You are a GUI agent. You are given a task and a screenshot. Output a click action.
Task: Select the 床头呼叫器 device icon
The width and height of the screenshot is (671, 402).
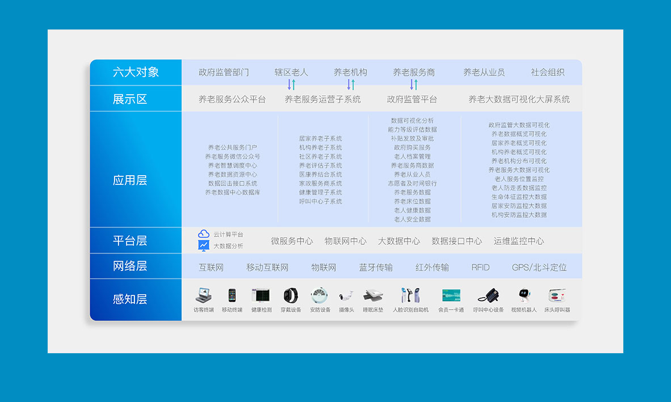click(557, 295)
